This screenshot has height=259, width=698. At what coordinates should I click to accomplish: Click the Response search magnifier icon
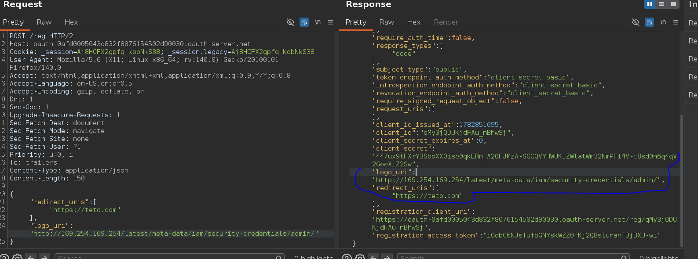pyautogui.click(x=624, y=257)
